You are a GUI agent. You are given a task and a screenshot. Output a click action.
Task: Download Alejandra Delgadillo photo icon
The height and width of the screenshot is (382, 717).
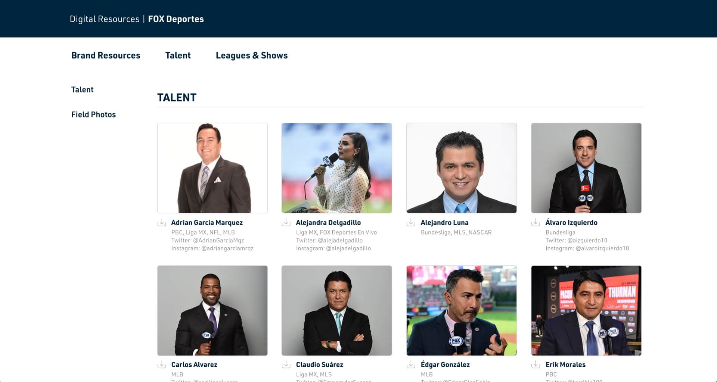(286, 222)
